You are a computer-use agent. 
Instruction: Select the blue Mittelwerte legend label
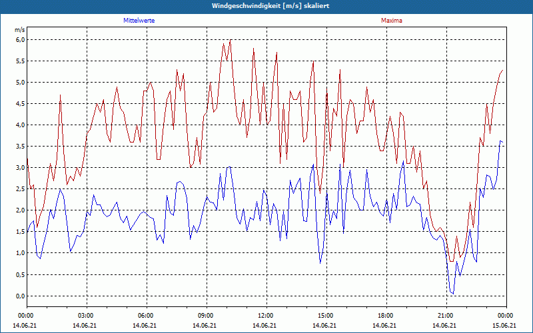tap(139, 21)
